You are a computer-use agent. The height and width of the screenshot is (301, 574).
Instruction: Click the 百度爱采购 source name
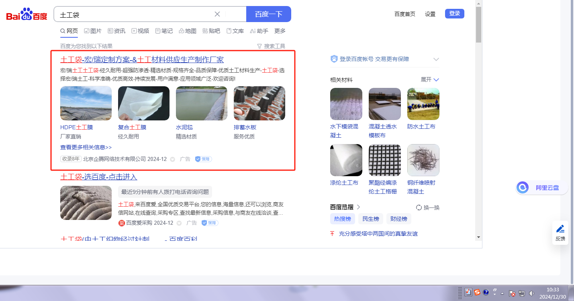tap(139, 223)
